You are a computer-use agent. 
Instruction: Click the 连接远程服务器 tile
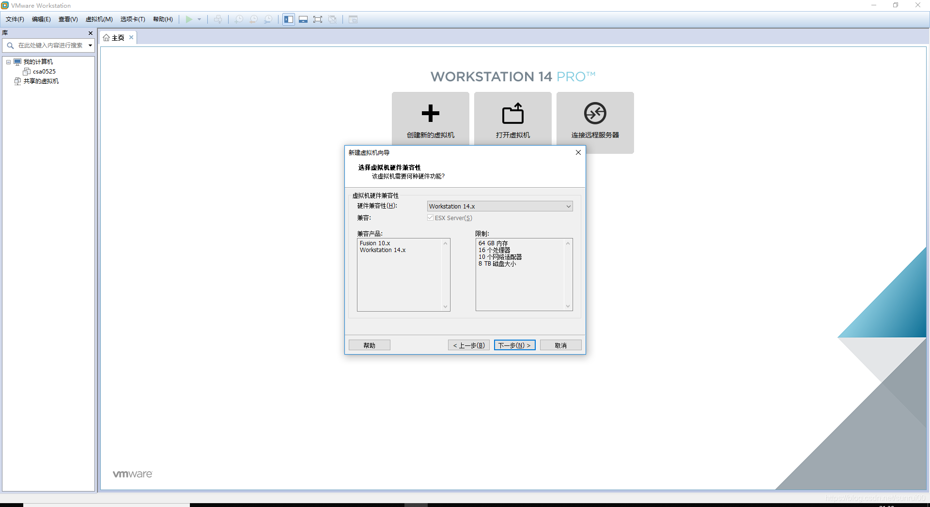[x=595, y=122]
